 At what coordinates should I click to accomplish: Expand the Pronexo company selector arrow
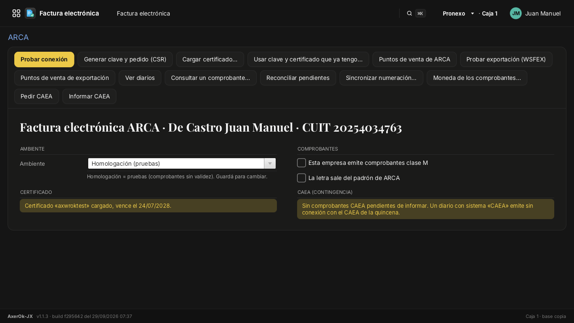pyautogui.click(x=472, y=13)
